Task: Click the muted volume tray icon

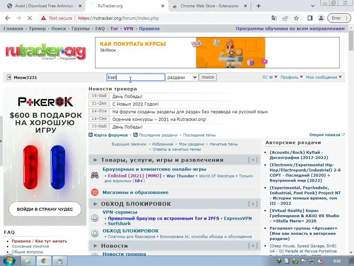Action: [x=320, y=261]
